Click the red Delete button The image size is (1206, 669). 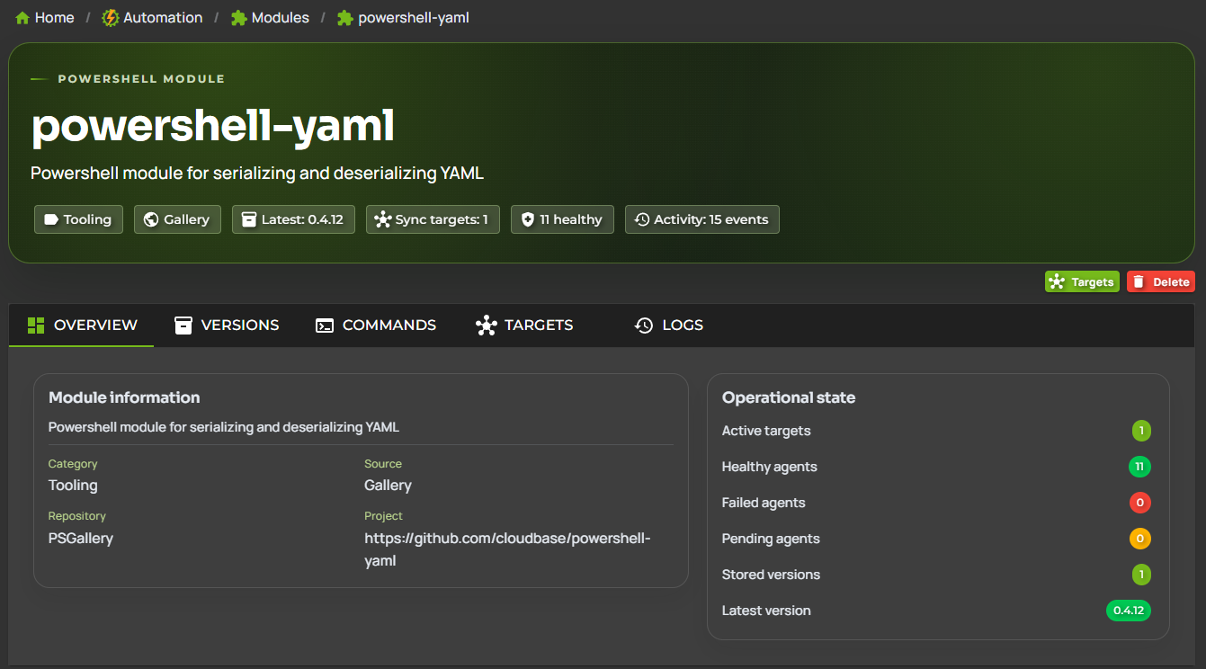(x=1161, y=281)
